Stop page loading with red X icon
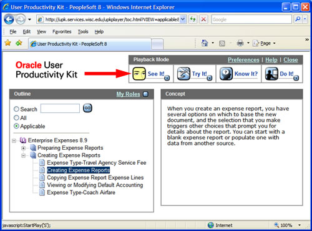Screen dimensions: 312x231 point(203,19)
